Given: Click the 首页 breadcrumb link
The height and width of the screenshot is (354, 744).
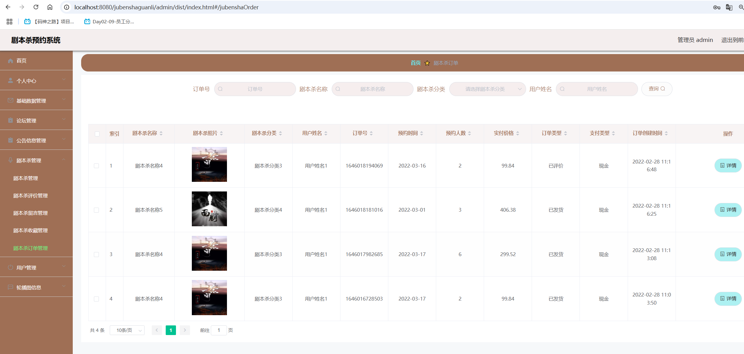Looking at the screenshot, I should [x=415, y=63].
